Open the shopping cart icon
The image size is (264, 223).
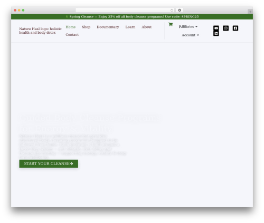click(171, 24)
